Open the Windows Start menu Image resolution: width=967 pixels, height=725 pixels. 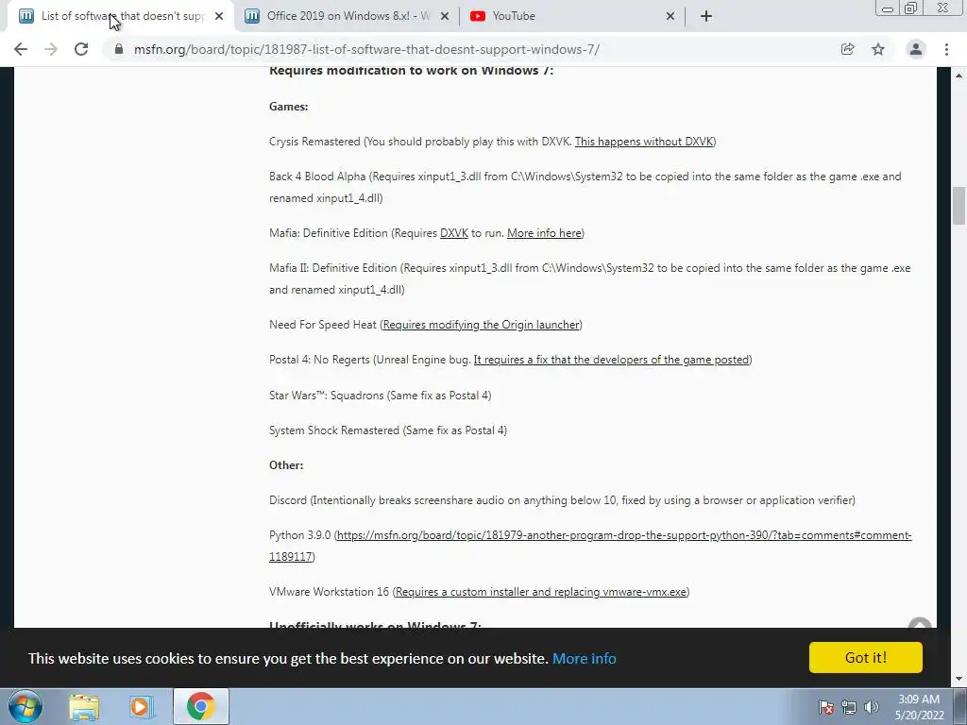(x=25, y=706)
